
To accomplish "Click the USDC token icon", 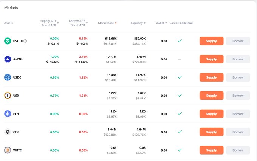I will point(8,77).
